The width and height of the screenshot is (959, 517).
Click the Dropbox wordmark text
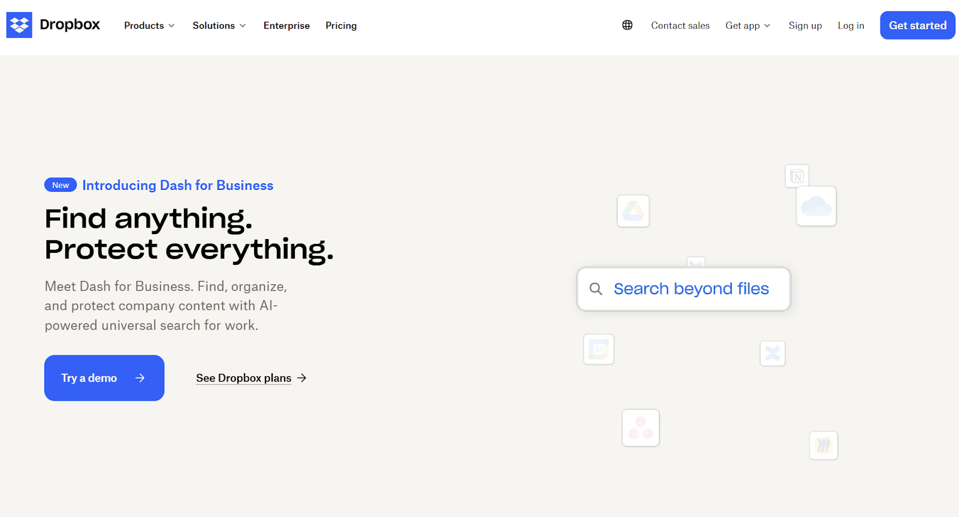[x=70, y=25]
